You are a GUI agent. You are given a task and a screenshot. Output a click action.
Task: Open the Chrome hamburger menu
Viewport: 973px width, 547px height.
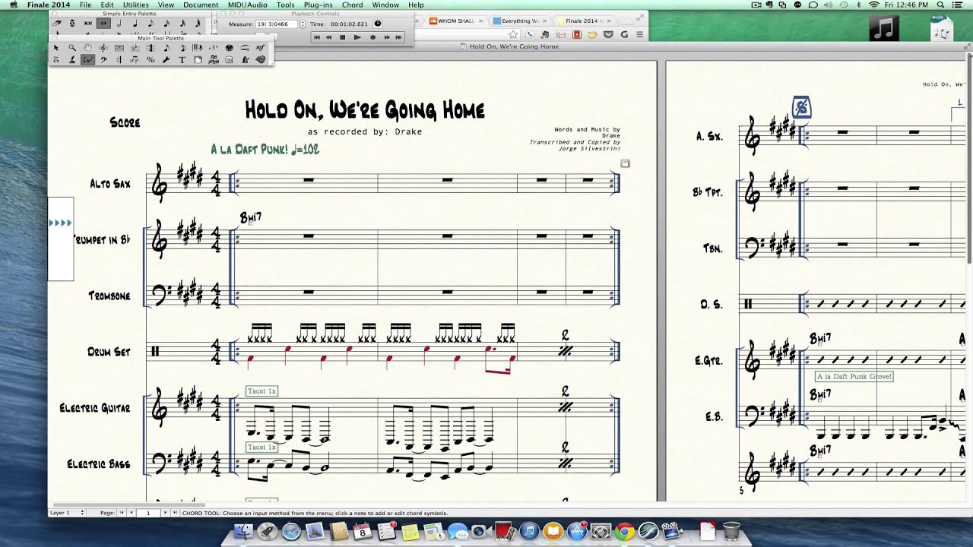point(639,34)
